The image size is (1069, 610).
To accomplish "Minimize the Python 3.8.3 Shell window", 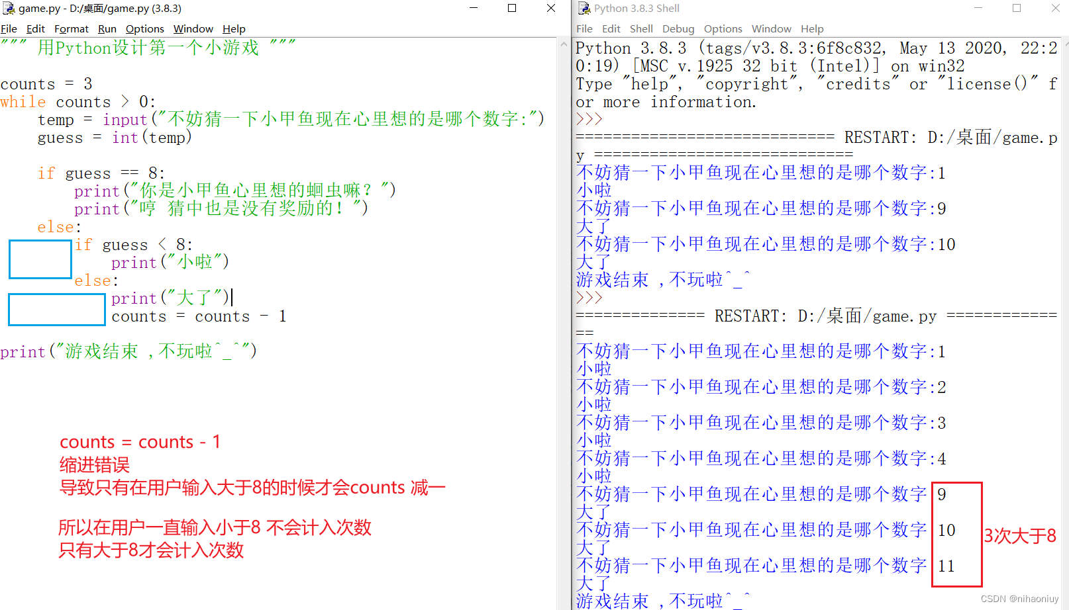I will [x=978, y=8].
